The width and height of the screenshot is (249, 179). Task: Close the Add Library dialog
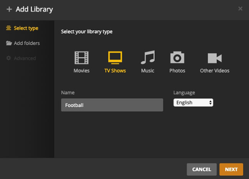coord(240,9)
